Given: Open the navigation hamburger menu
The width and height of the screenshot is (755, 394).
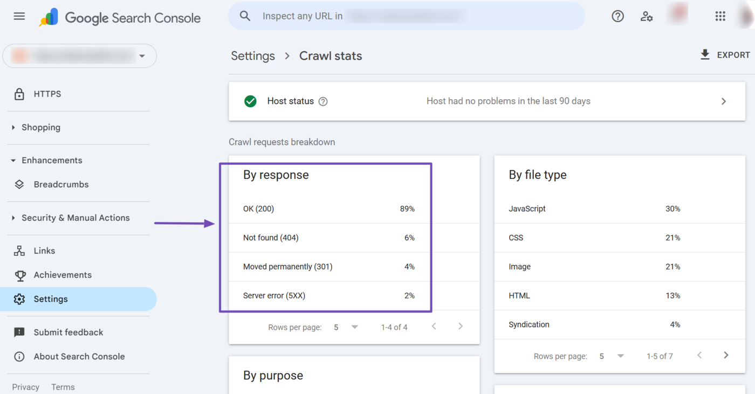Looking at the screenshot, I should [19, 16].
